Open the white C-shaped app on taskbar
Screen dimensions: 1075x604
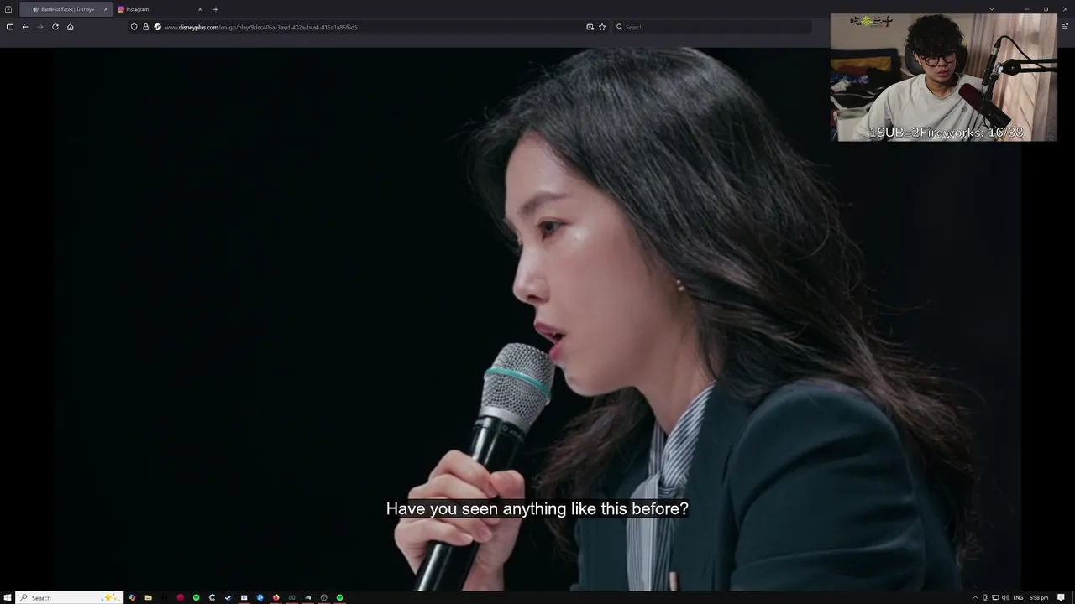(x=212, y=597)
